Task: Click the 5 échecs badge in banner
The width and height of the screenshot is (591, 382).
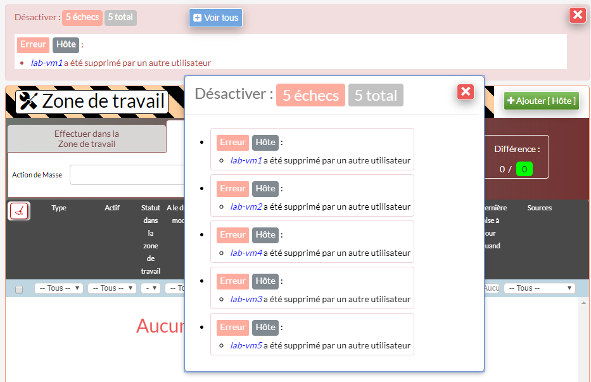Action: (x=82, y=17)
